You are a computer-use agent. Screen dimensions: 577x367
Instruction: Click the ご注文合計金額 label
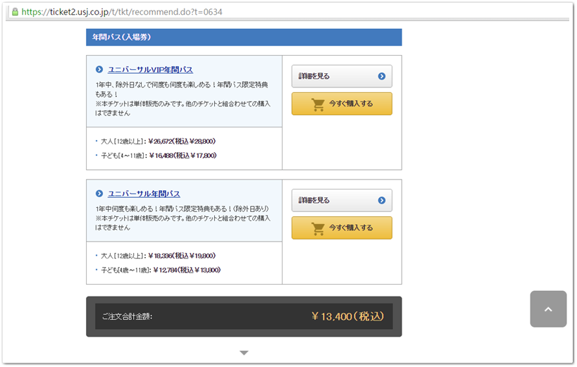point(127,316)
